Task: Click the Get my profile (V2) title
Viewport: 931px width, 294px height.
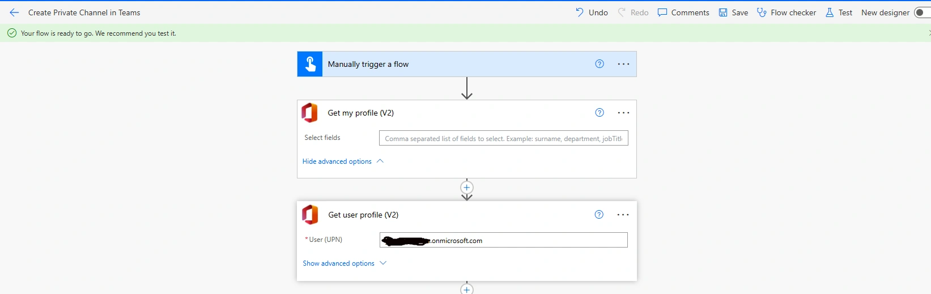Action: 361,113
